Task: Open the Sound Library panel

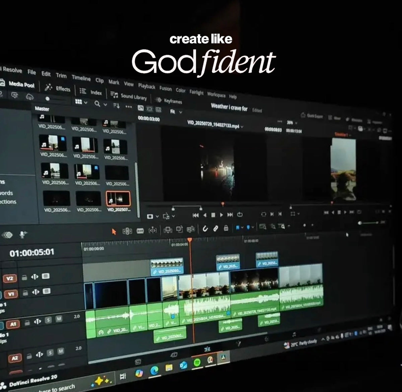Action: 129,96
